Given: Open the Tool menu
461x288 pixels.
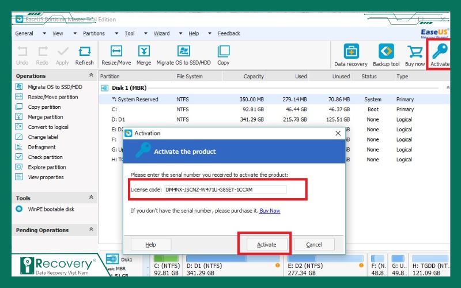Looking at the screenshot, I should tap(130, 33).
